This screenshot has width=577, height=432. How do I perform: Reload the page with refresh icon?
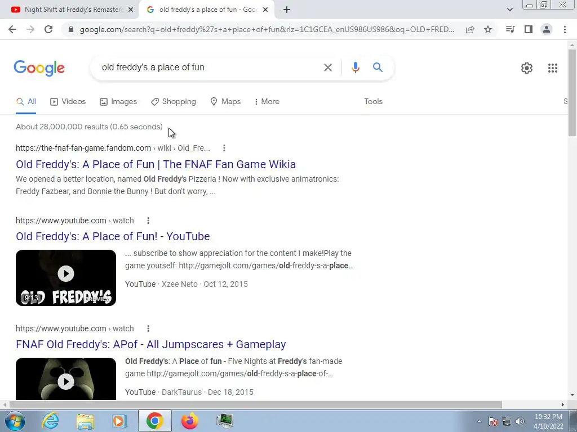[x=48, y=29]
